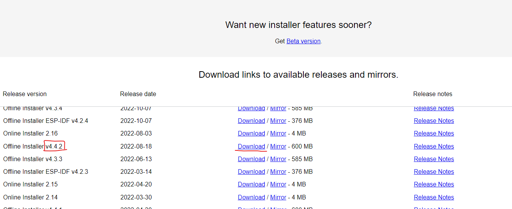Select the 'Offline Installer ESP-IDF v4.2.3' row label
Viewport: 512px width, 209px height.
(x=46, y=171)
